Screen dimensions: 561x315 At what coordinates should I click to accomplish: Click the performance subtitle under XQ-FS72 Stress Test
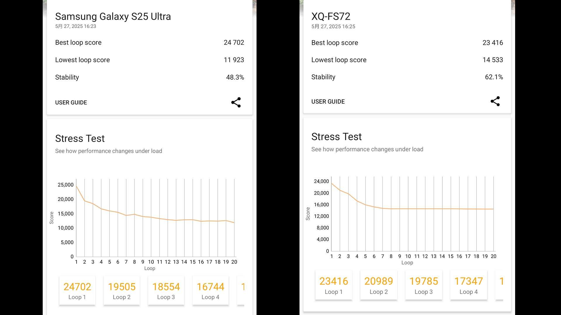367,149
